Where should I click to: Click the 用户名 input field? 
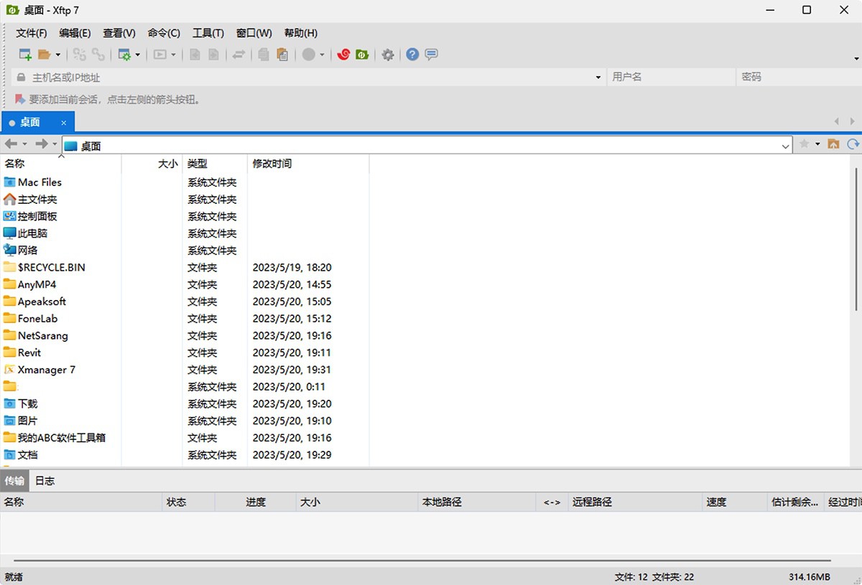671,77
